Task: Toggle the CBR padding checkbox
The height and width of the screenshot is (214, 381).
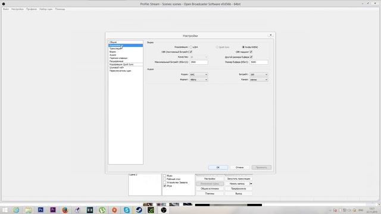Action: (x=251, y=52)
